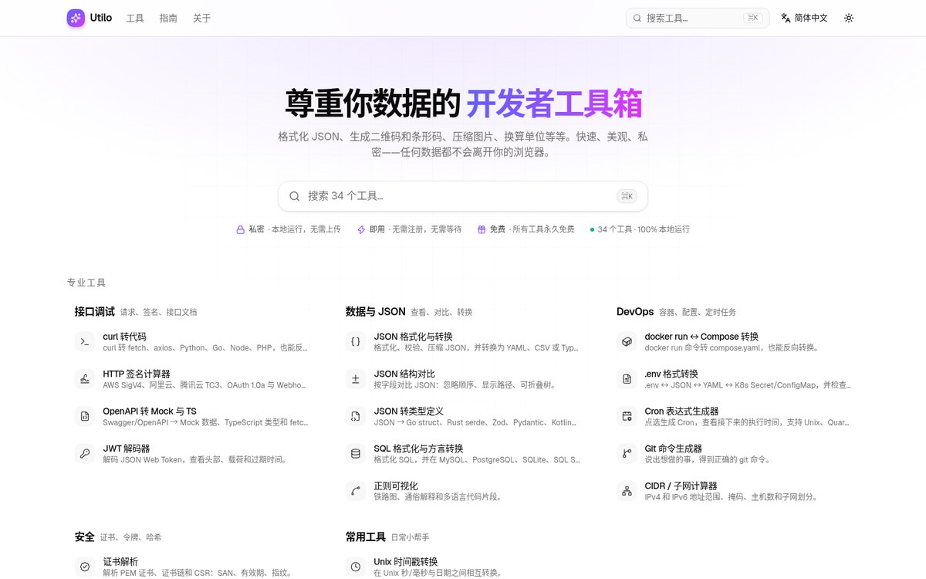Click the 免费 gift icon
Viewport: 926px width, 579px height.
point(482,229)
